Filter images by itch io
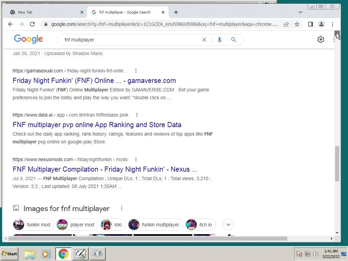The image size is (348, 261). pos(200,225)
